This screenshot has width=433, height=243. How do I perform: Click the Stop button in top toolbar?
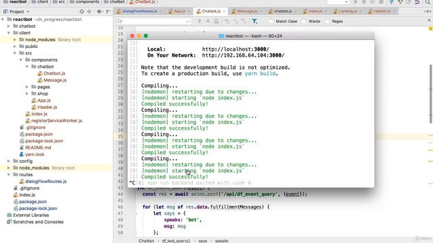point(382,2)
